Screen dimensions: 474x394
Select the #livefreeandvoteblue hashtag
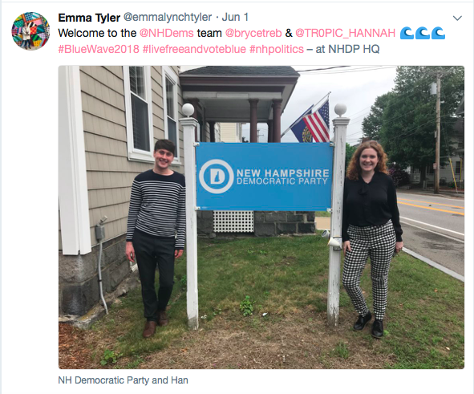pyautogui.click(x=194, y=49)
